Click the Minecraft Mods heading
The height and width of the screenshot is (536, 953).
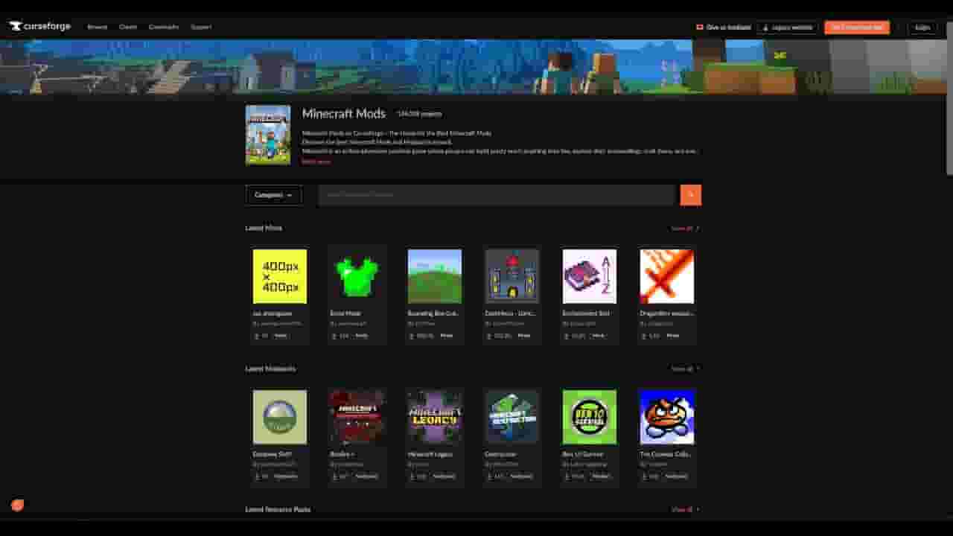coord(344,113)
